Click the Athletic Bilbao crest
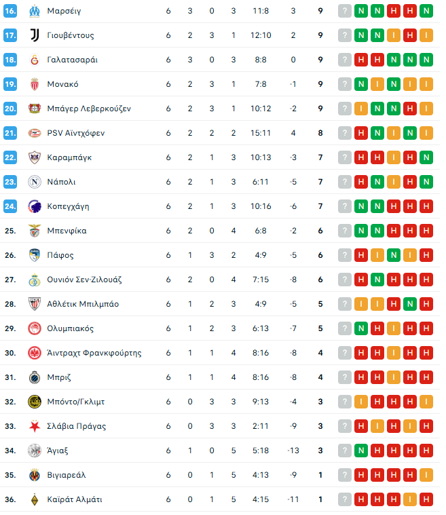This screenshot has width=446, height=515. coord(34,304)
